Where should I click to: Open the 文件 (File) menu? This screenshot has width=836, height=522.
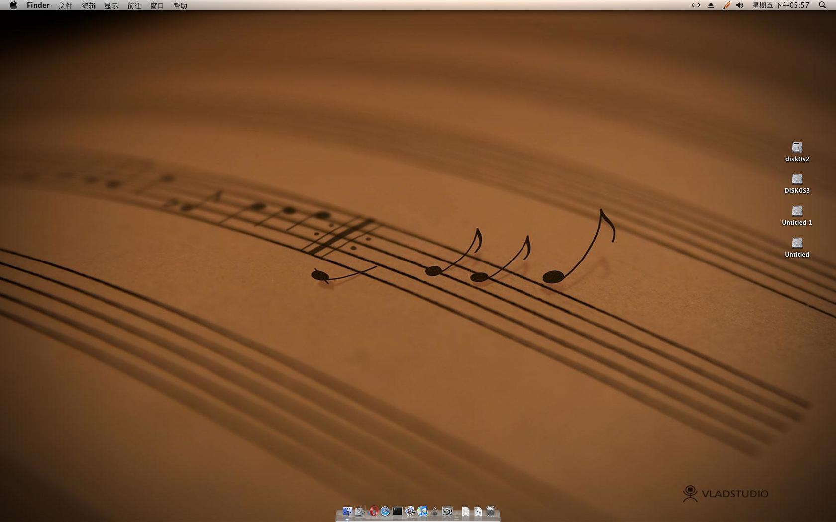pos(65,5)
